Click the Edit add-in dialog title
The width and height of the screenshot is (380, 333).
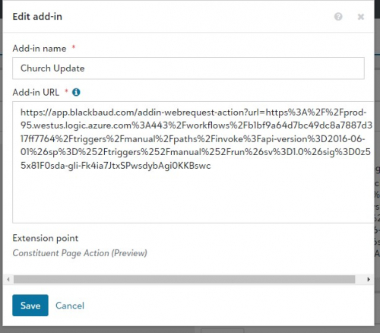coord(37,17)
